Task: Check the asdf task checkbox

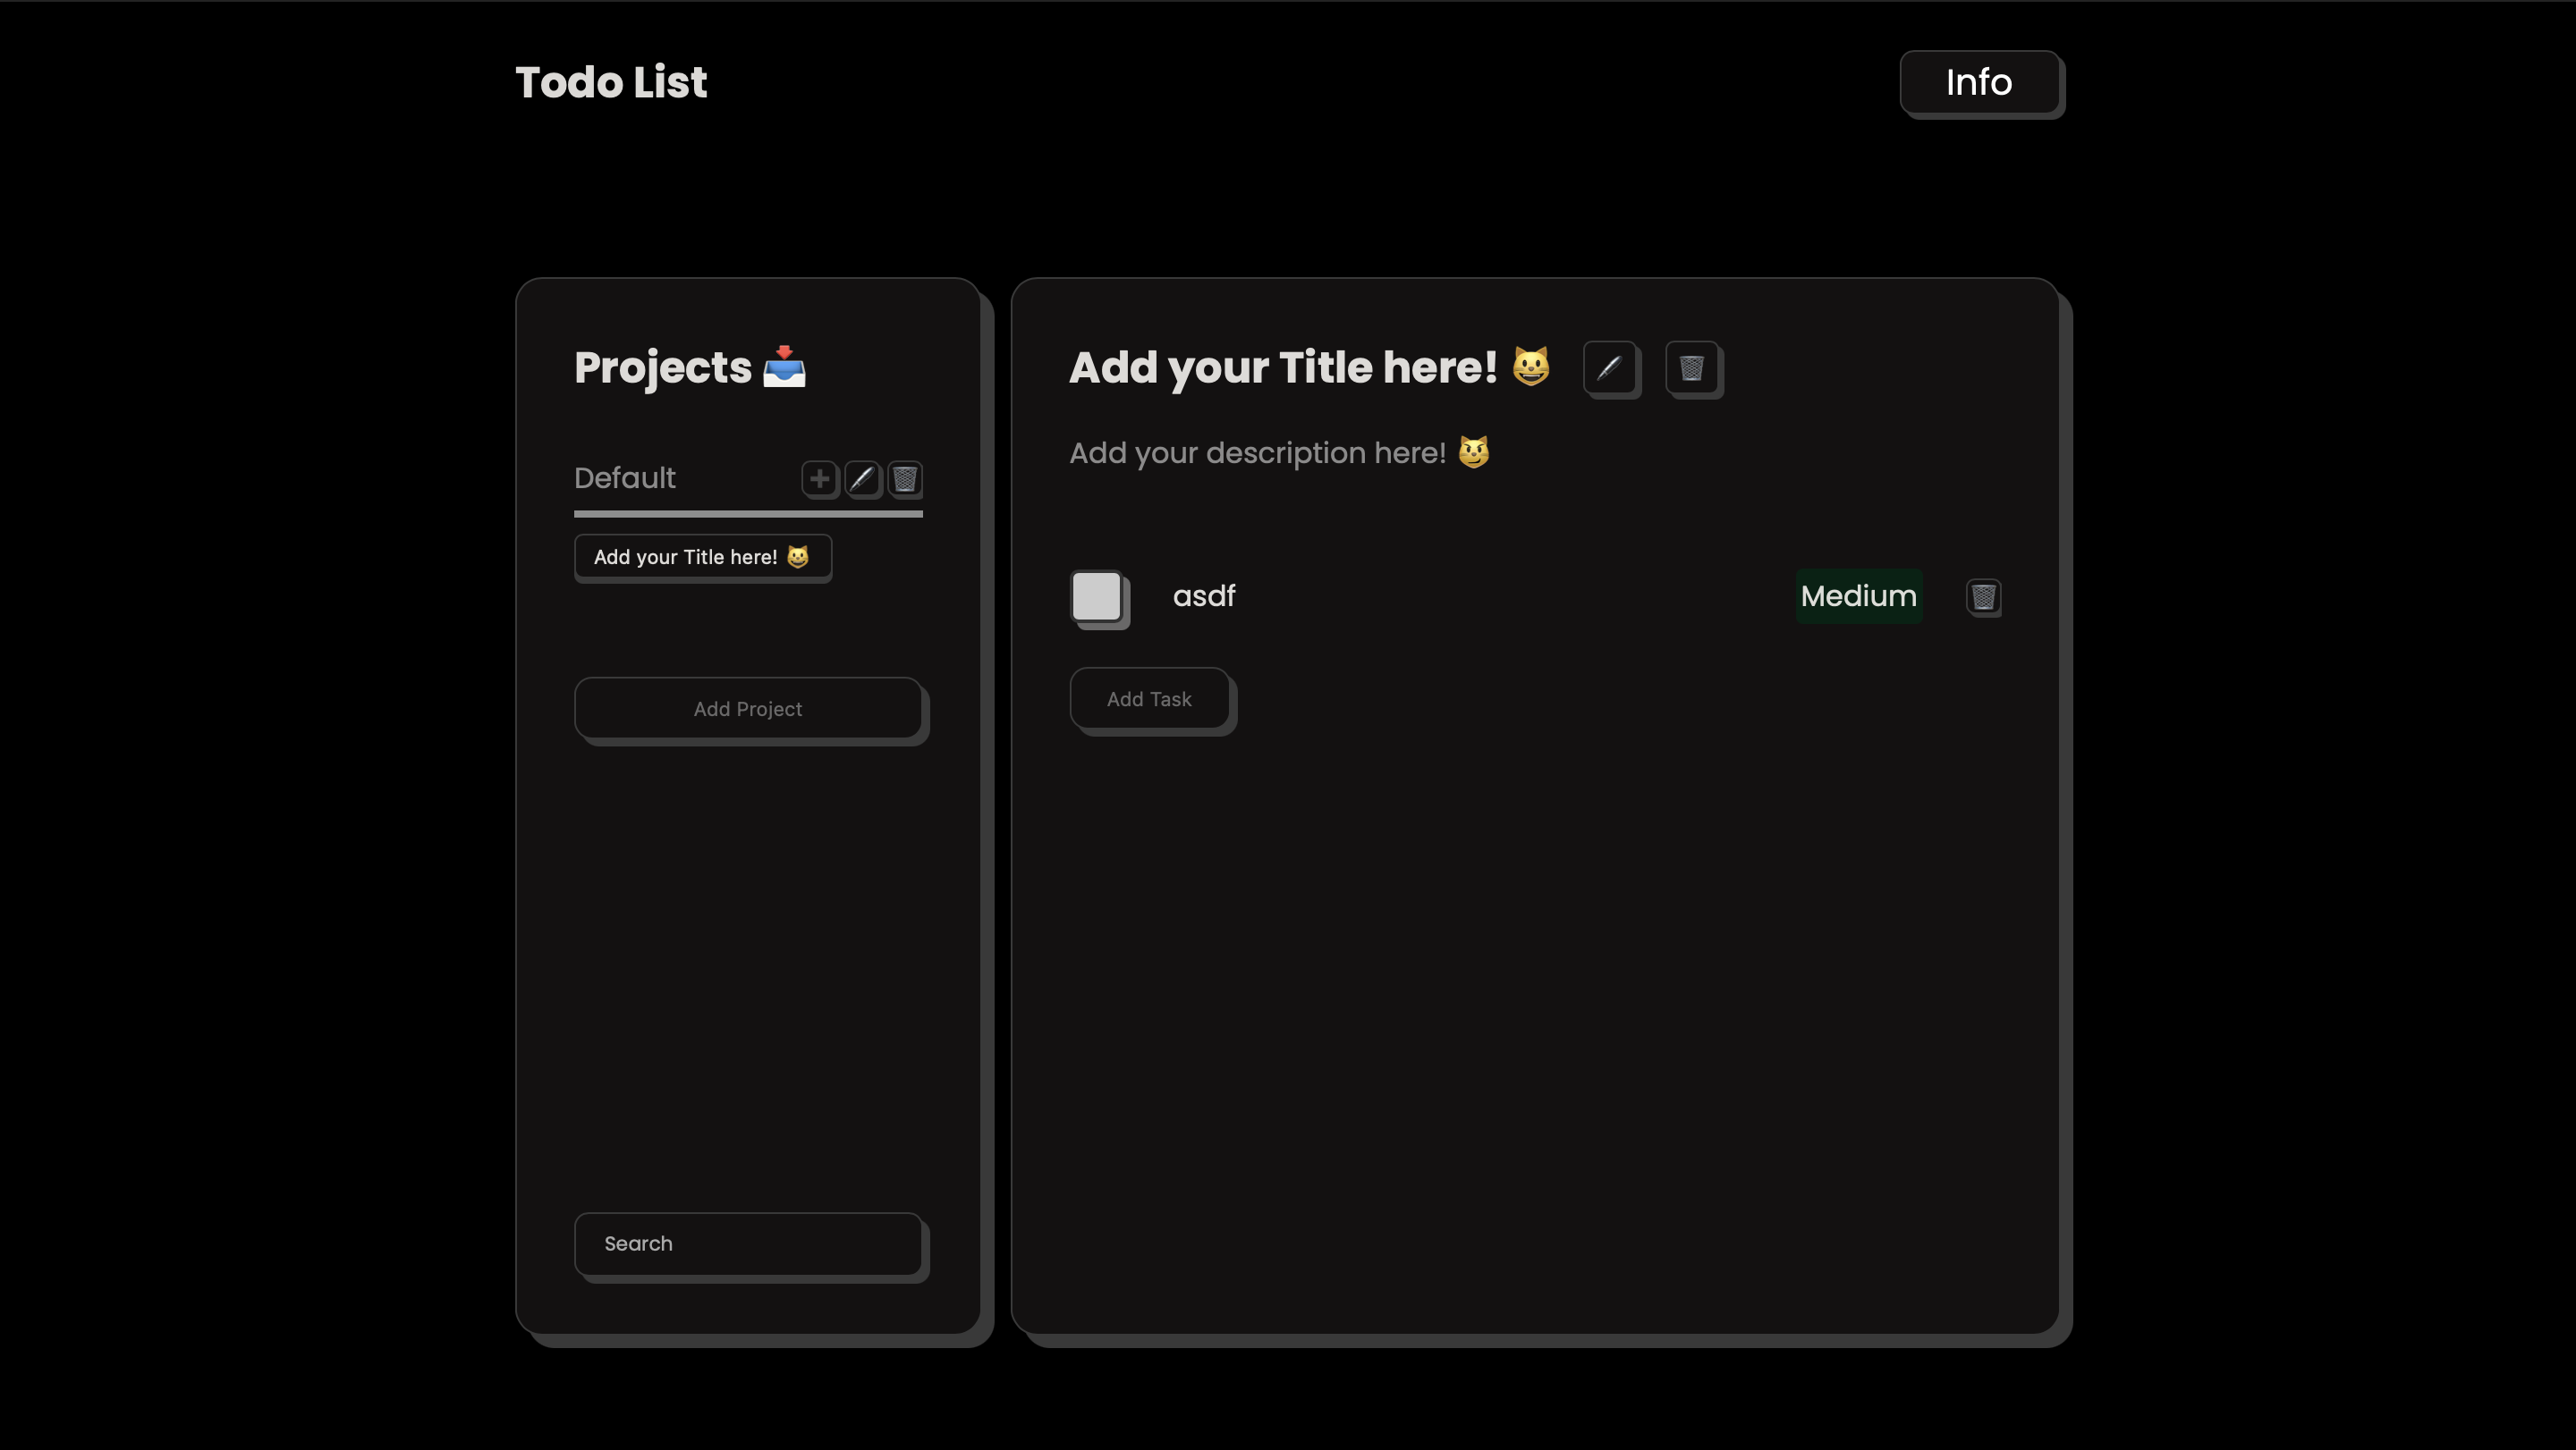Action: [1097, 596]
